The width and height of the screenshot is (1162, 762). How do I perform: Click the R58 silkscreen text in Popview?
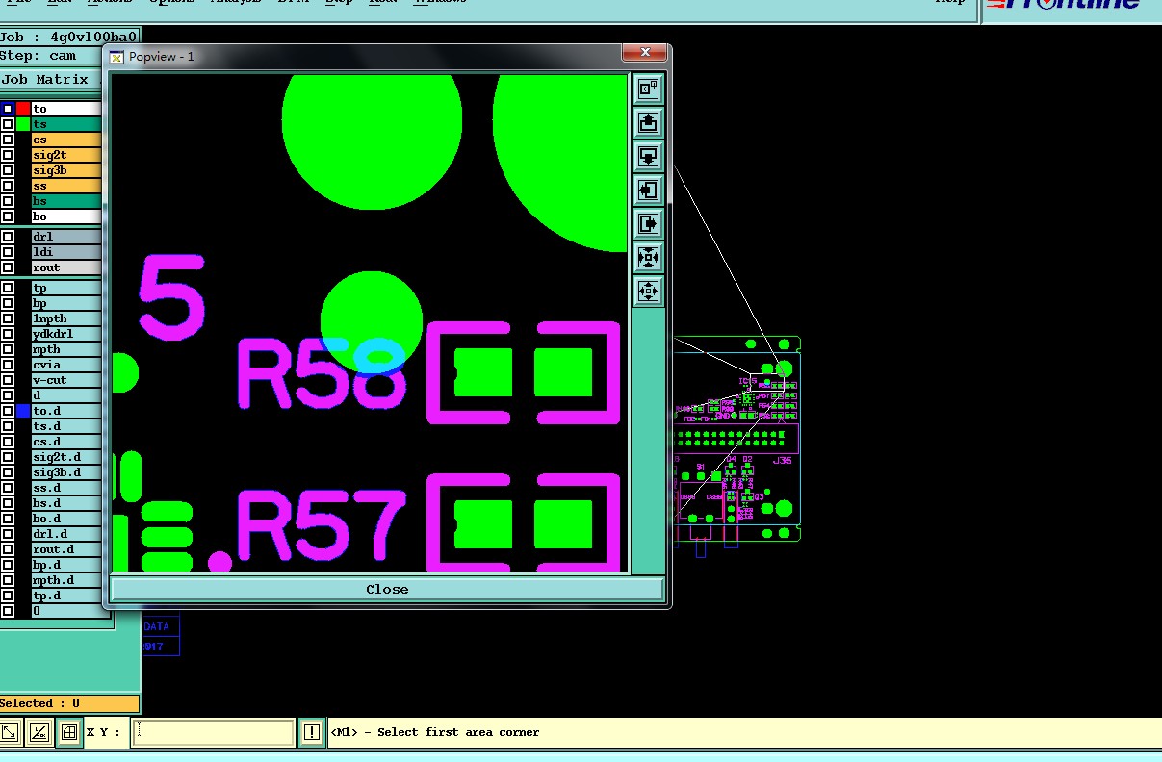[322, 374]
